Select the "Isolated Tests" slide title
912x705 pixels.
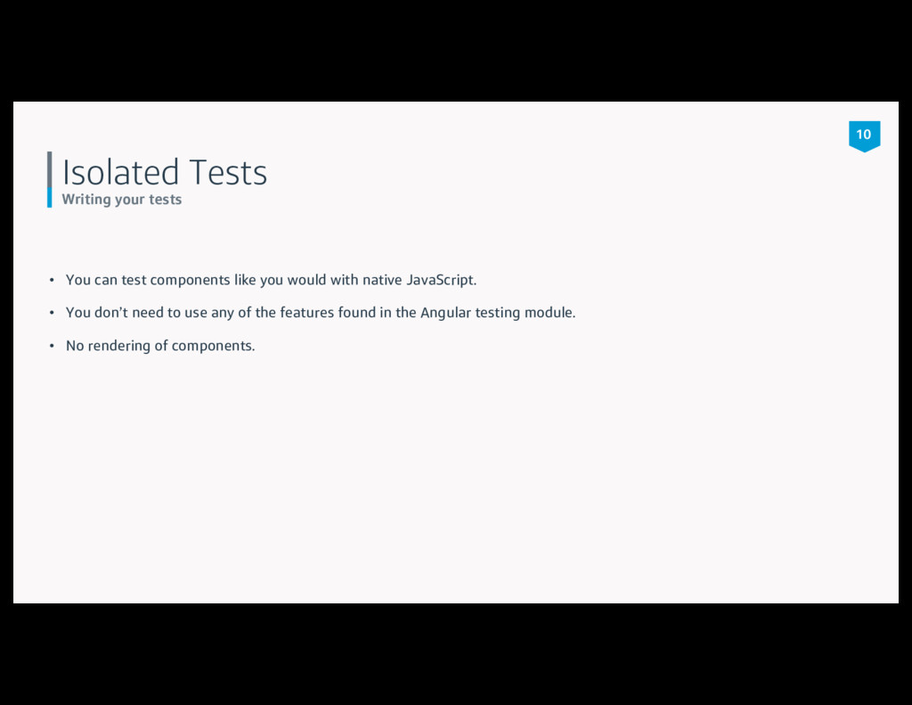(165, 172)
